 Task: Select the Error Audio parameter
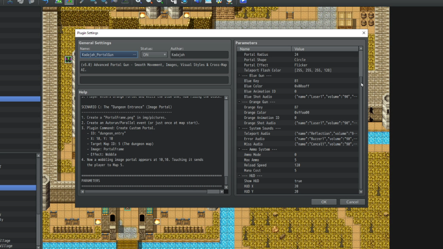click(x=298, y=139)
